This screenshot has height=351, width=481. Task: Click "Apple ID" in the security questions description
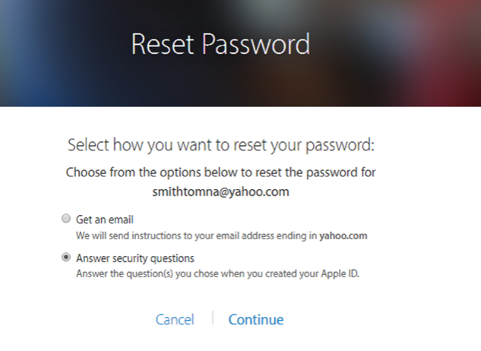click(339, 274)
